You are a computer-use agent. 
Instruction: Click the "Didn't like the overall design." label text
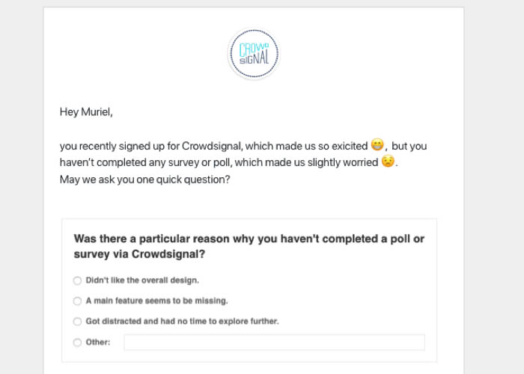click(x=142, y=280)
